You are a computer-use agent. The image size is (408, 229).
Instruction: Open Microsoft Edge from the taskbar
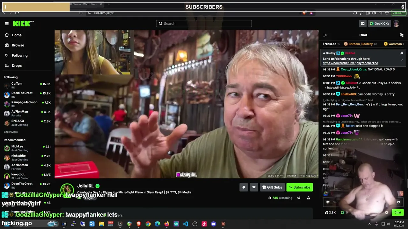click(x=157, y=224)
